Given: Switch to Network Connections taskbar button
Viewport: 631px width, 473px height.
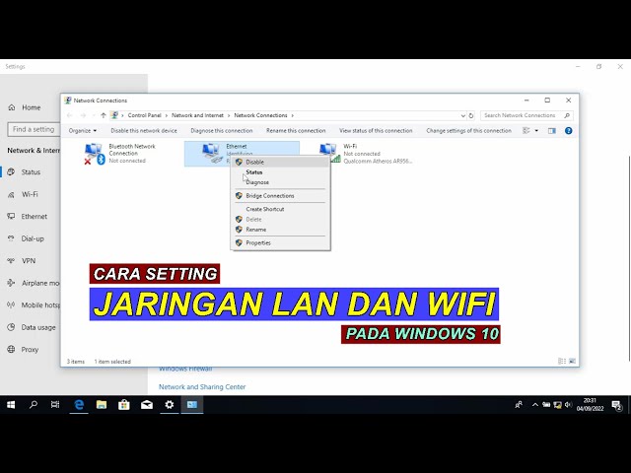Looking at the screenshot, I should (x=192, y=405).
